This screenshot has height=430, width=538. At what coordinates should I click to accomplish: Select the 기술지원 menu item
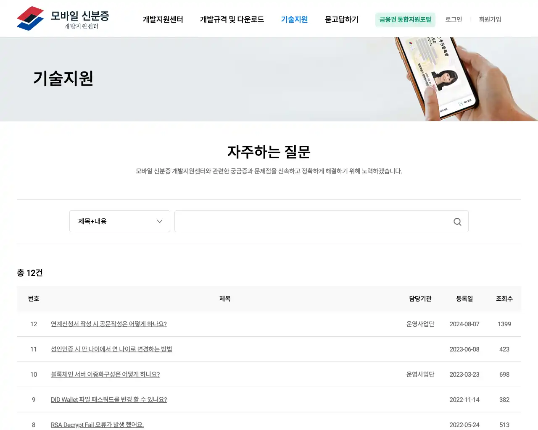pyautogui.click(x=294, y=19)
